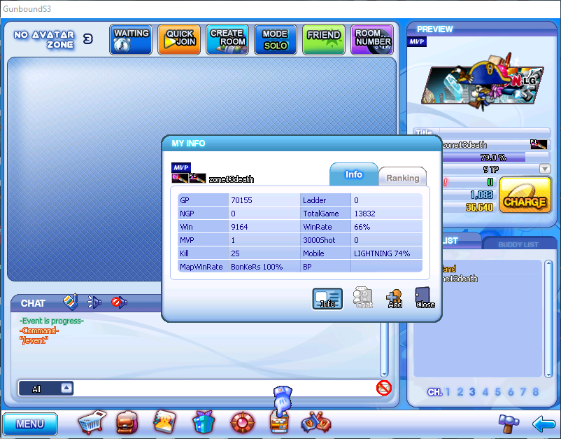Click the QUICK JOIN button

179,39
